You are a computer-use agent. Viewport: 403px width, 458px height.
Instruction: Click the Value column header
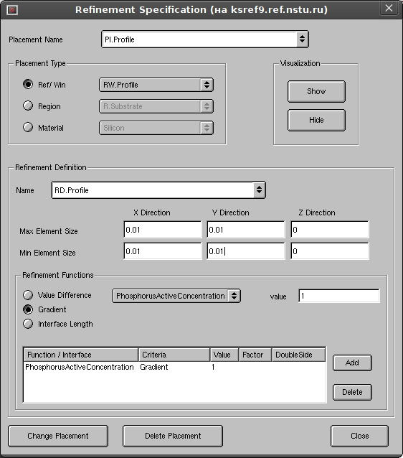point(224,355)
